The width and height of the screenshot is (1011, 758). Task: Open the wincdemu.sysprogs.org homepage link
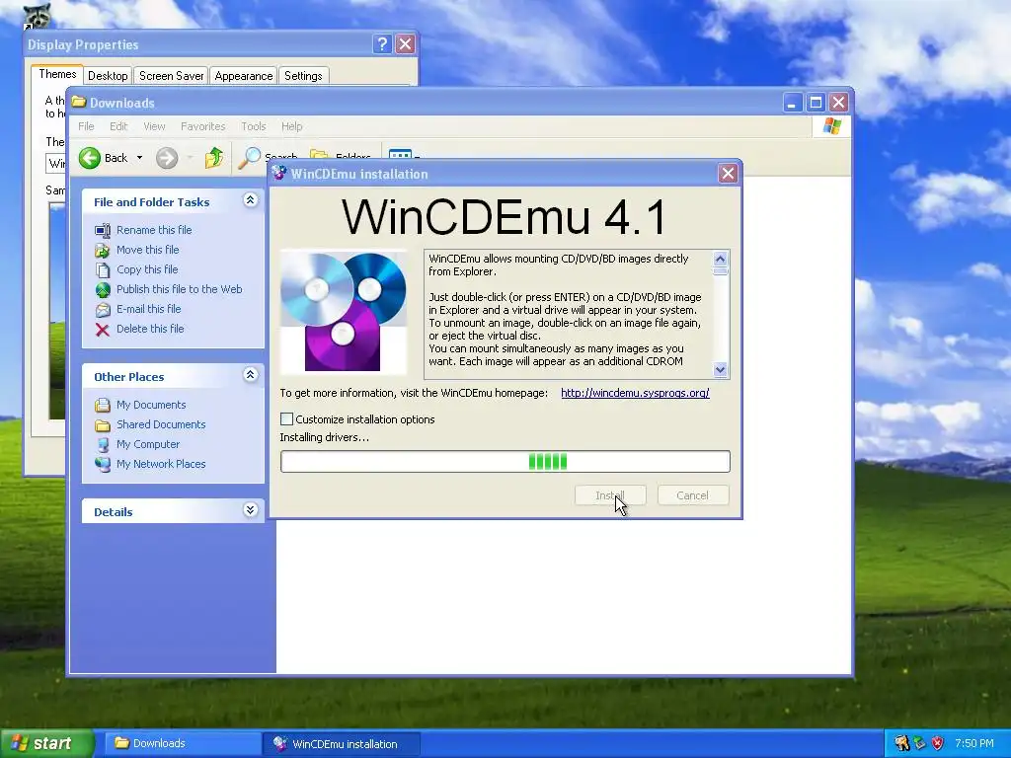(x=635, y=393)
